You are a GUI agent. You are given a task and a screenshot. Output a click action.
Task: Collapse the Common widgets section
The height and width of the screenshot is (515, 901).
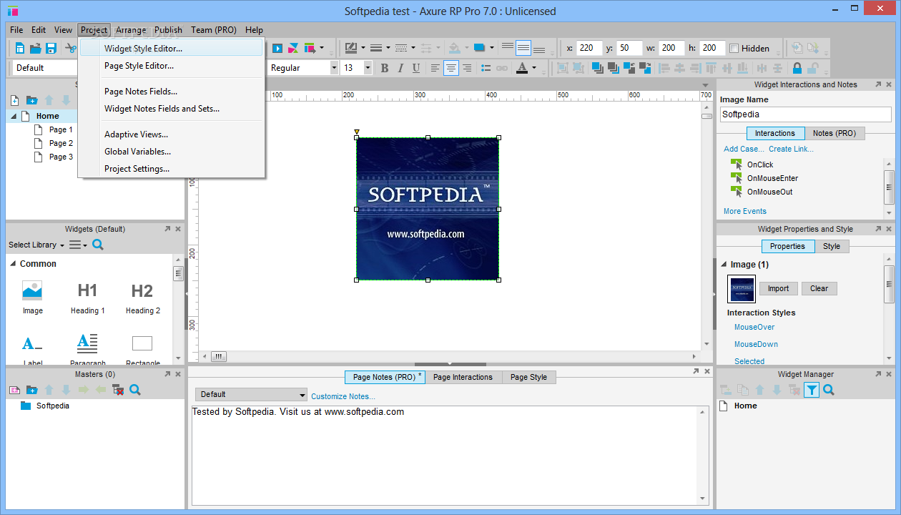tap(13, 264)
